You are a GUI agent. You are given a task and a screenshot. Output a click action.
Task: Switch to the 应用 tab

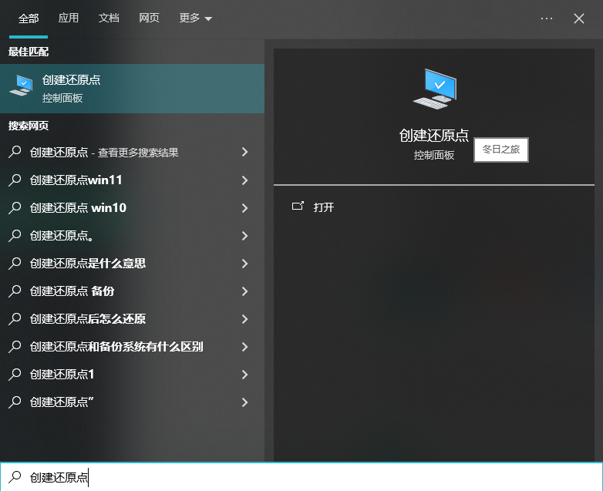(x=69, y=18)
